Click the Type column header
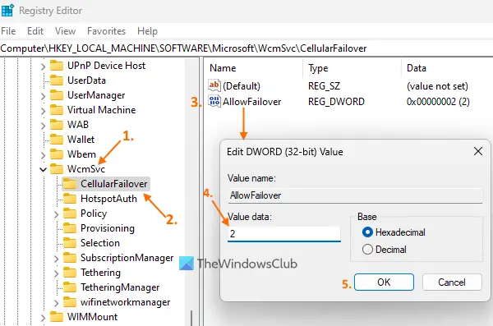This screenshot has width=493, height=326. pyautogui.click(x=318, y=68)
